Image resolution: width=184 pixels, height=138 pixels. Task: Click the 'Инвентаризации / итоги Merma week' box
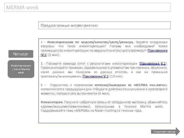(21, 69)
